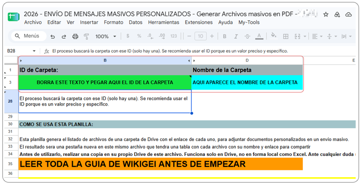361x184 pixels.
Task: Select column D header
Action: 247,61
